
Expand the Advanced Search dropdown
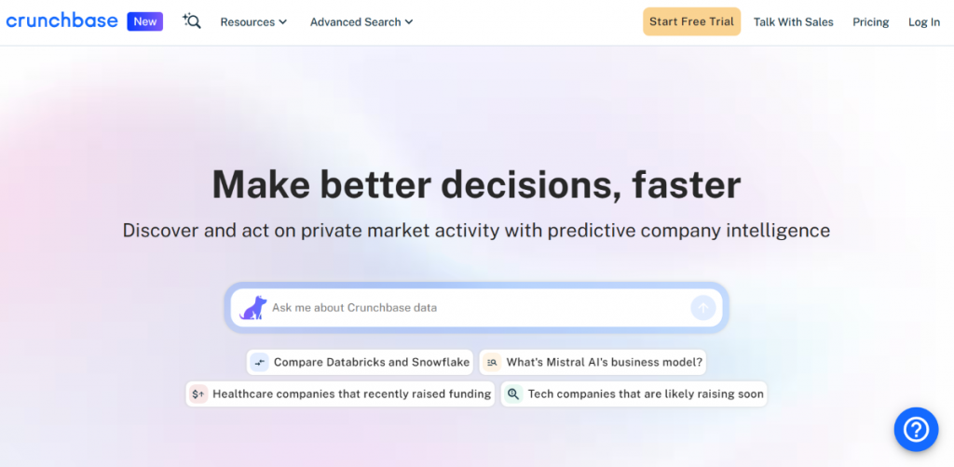click(361, 22)
